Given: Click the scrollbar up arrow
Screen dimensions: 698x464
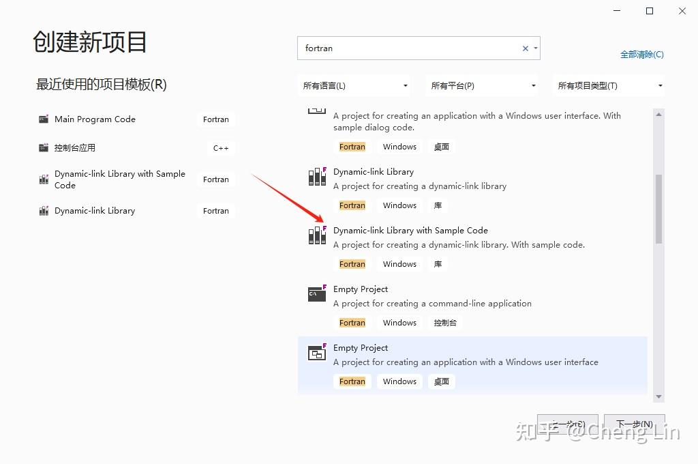Looking at the screenshot, I should [658, 115].
